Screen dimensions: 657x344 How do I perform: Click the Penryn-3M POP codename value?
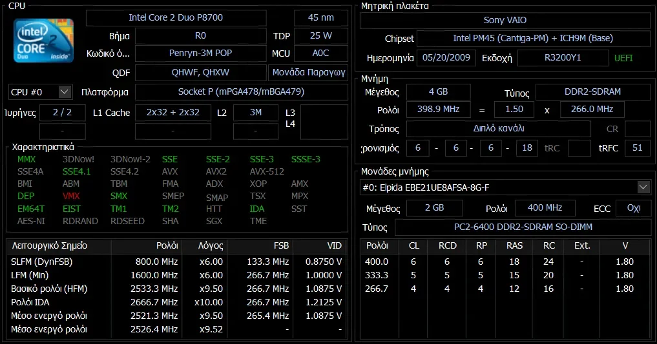coord(201,53)
